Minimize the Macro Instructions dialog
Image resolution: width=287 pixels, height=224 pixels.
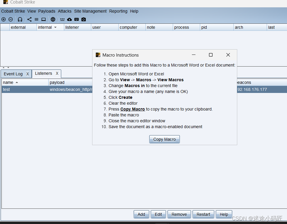[194, 55]
